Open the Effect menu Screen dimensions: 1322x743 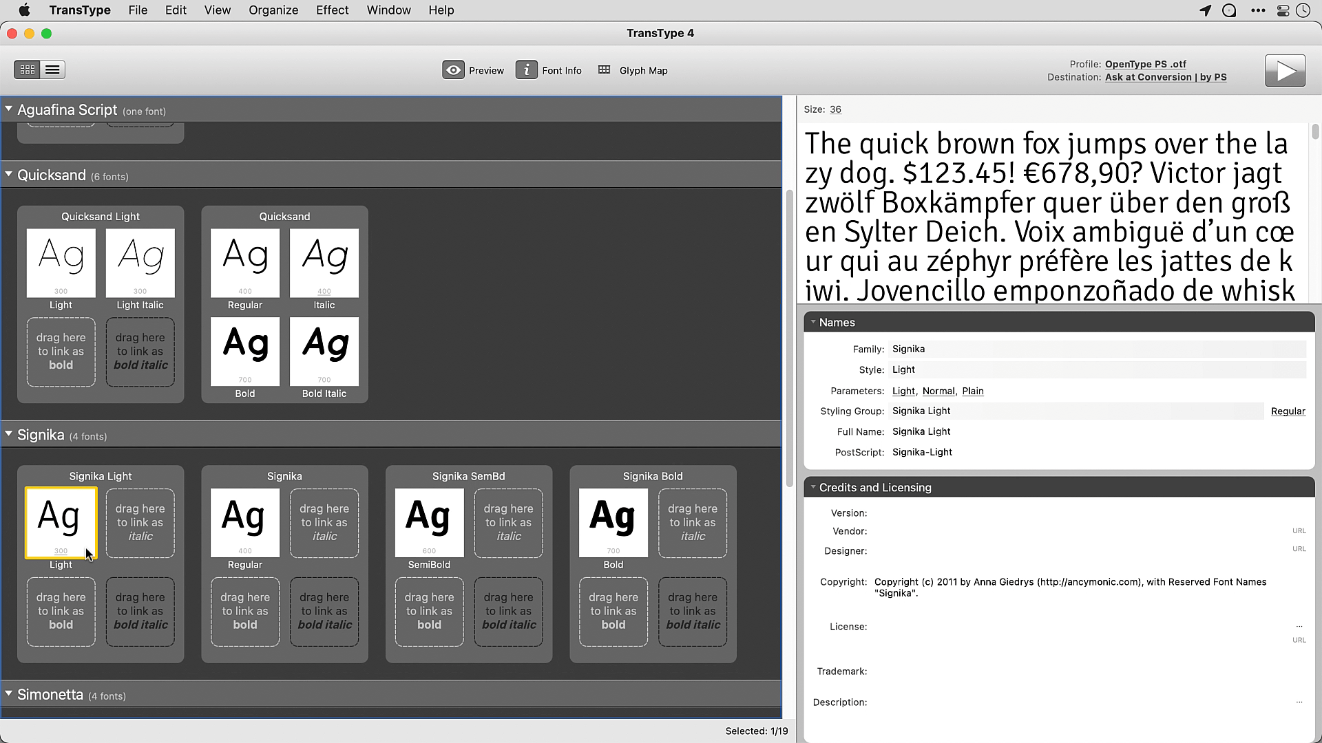332,10
